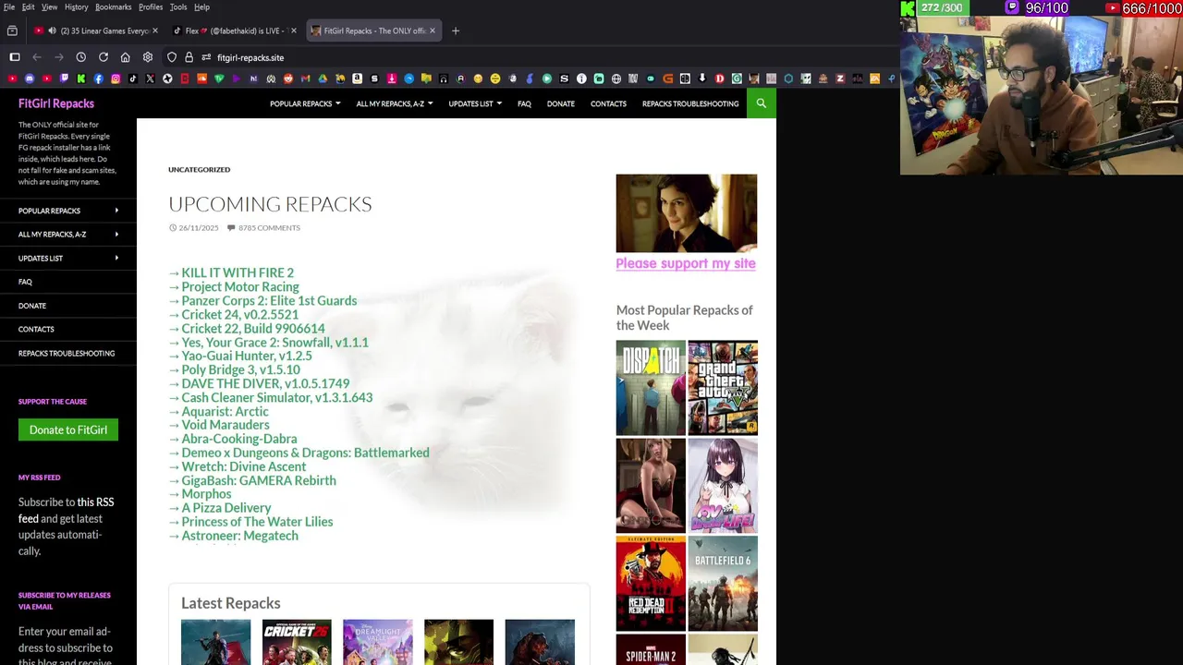Open the Facebook bookmark
Screen dimensions: 1183x665
click(98, 79)
